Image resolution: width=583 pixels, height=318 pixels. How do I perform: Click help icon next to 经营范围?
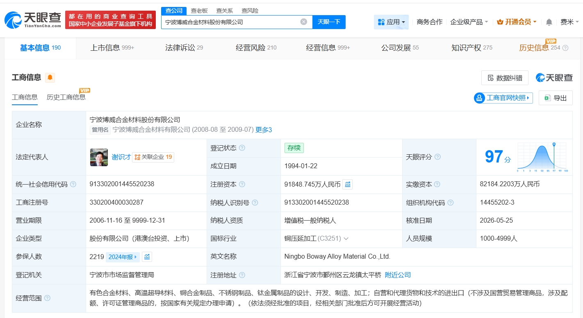47,298
